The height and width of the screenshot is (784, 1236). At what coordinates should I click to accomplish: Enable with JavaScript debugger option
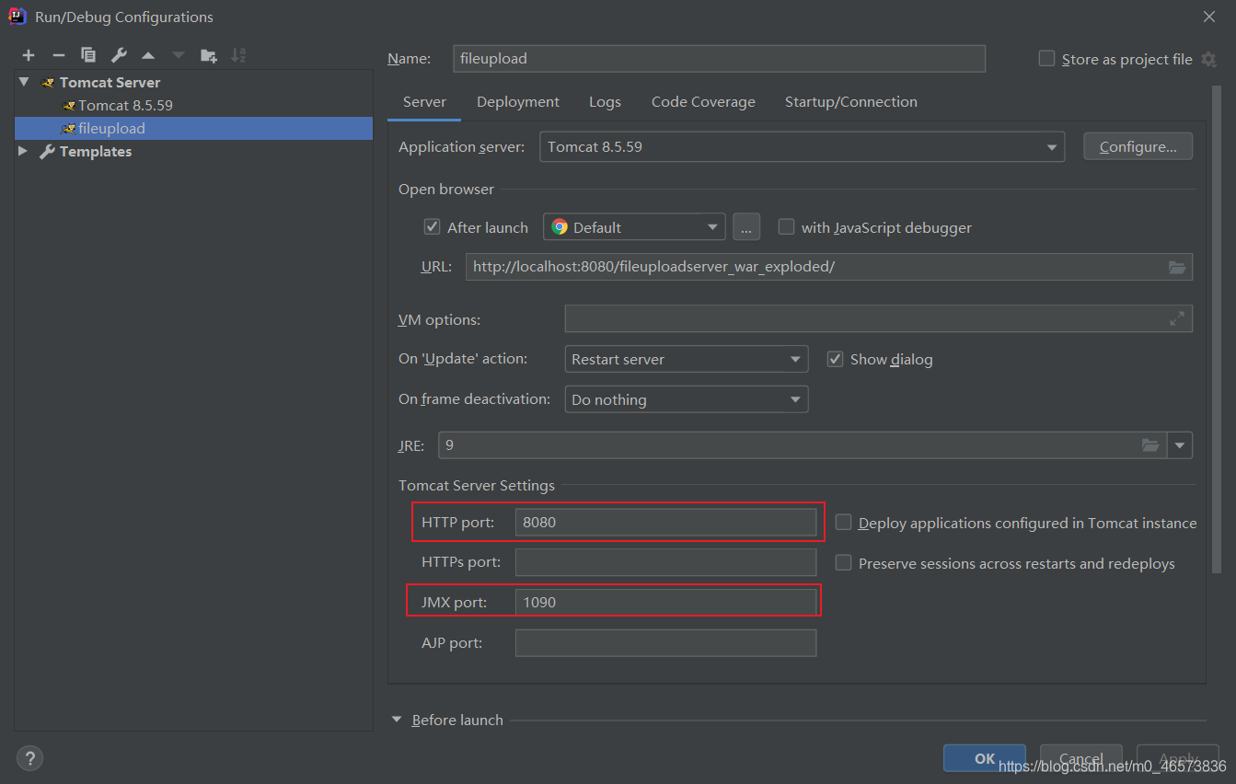coord(786,227)
